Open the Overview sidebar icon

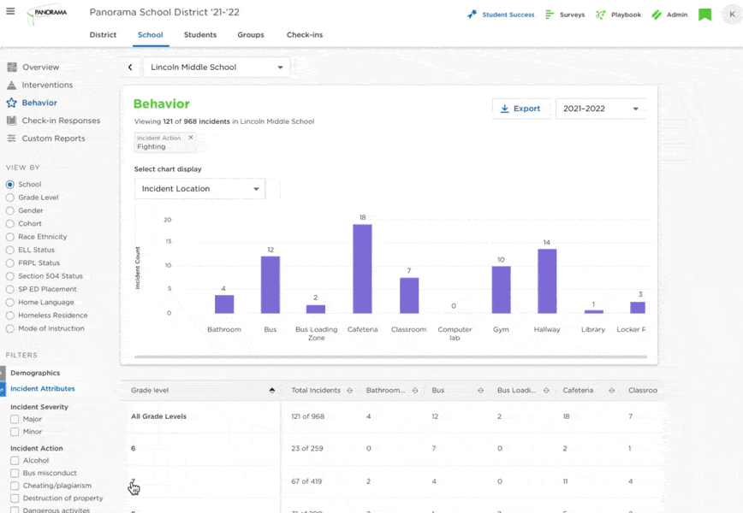12,67
